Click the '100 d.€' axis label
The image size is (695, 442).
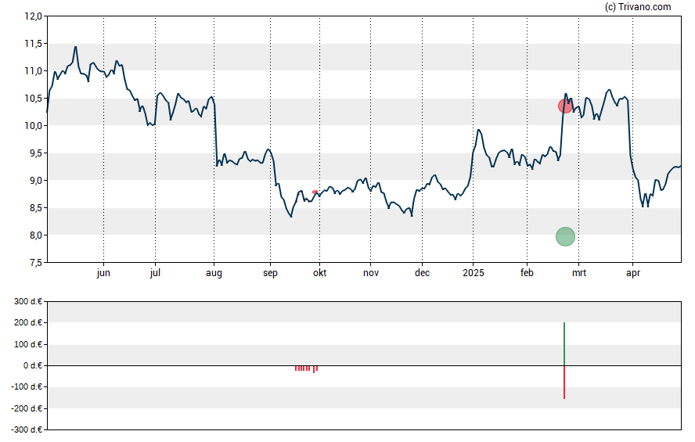[28, 344]
